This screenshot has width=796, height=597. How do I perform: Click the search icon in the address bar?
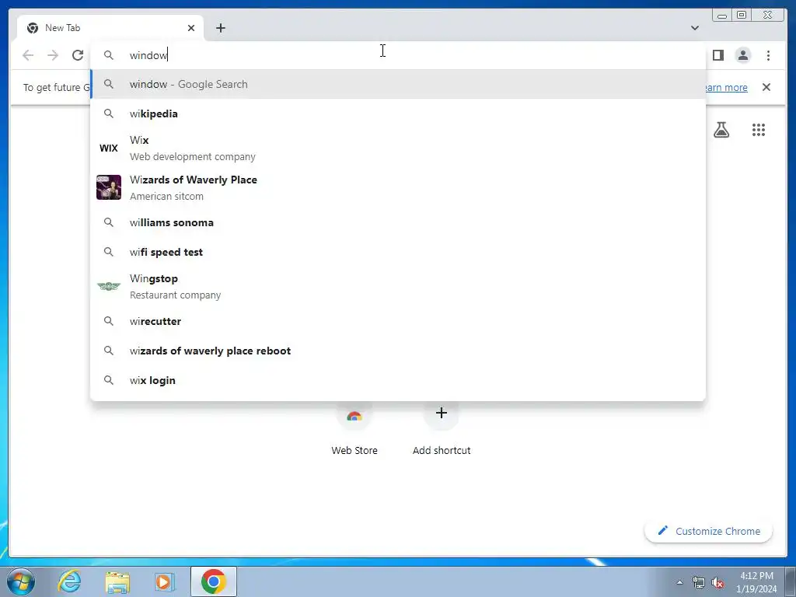pyautogui.click(x=109, y=55)
